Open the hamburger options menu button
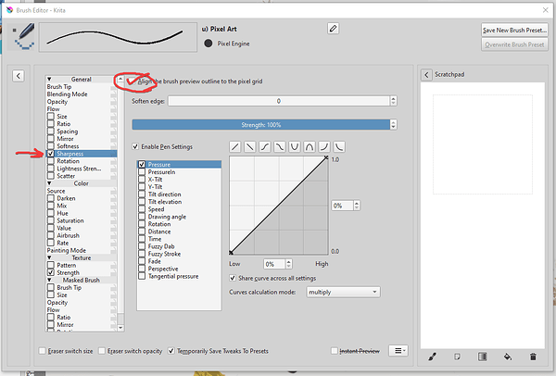The image size is (556, 376). [398, 350]
